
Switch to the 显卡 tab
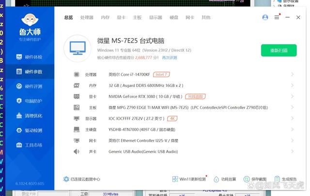(121, 17)
